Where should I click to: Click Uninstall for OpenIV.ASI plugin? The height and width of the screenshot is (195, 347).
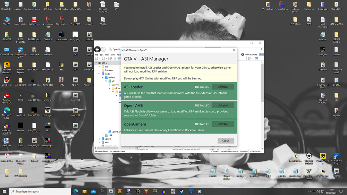point(223,105)
